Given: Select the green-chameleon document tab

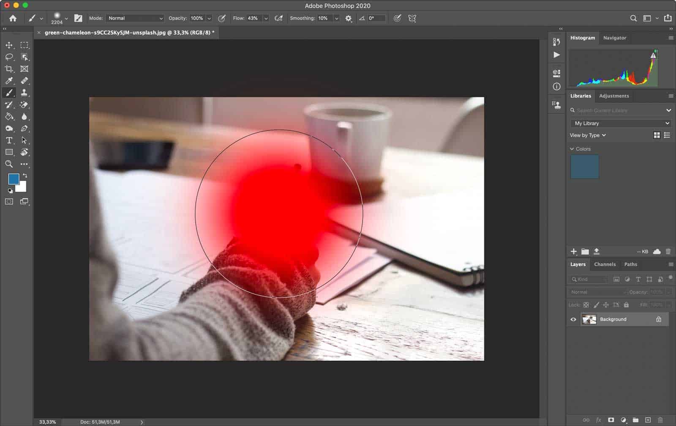Looking at the screenshot, I should (127, 33).
